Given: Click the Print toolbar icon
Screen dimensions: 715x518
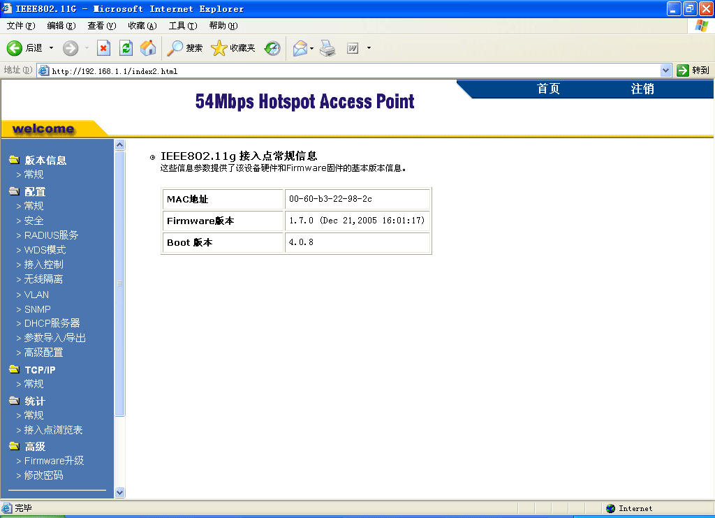Looking at the screenshot, I should 327,48.
